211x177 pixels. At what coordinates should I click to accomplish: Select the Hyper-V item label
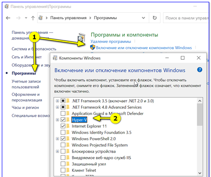79,120
